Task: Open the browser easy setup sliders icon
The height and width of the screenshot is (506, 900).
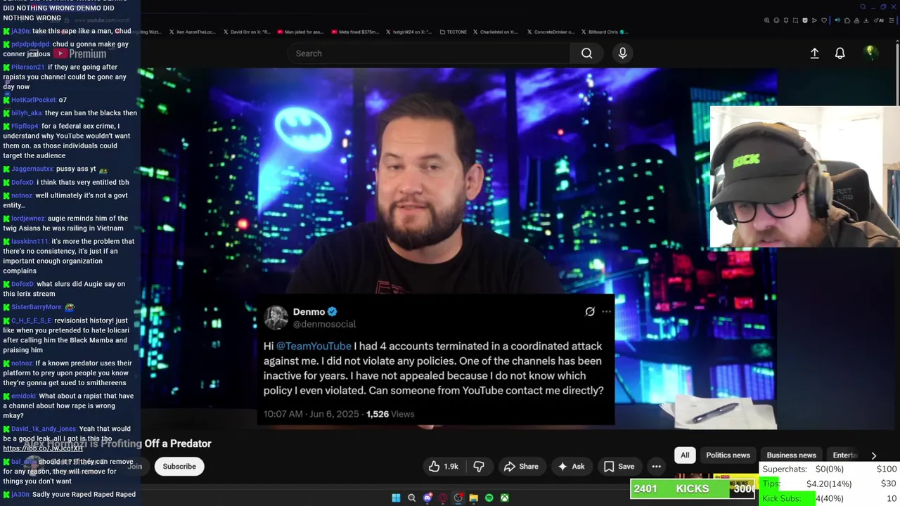Action: pyautogui.click(x=892, y=20)
